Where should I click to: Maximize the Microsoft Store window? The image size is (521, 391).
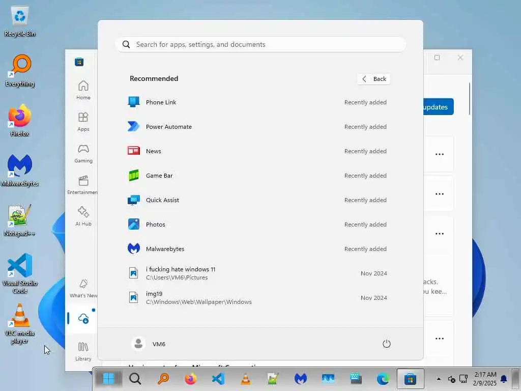437,58
